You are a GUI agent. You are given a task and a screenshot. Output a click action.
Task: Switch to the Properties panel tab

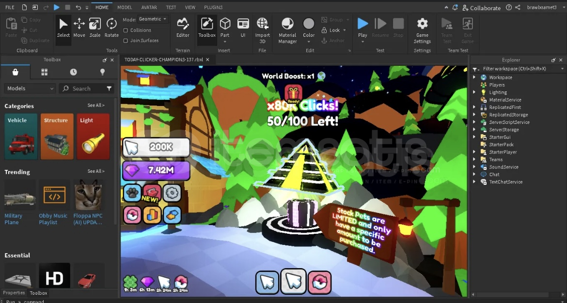coord(14,293)
